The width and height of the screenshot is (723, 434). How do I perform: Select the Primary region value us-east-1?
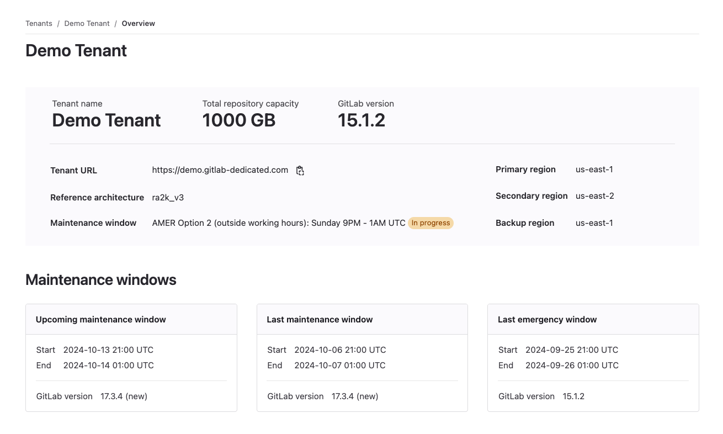(x=594, y=170)
